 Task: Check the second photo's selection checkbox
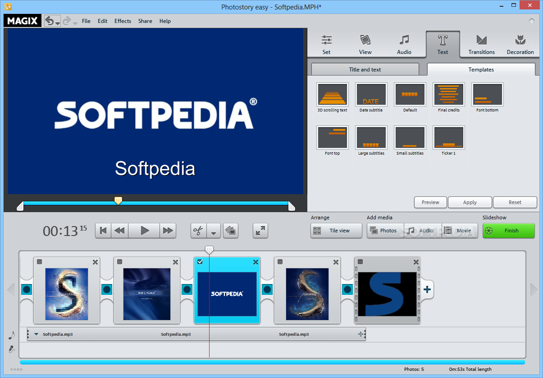(x=120, y=262)
